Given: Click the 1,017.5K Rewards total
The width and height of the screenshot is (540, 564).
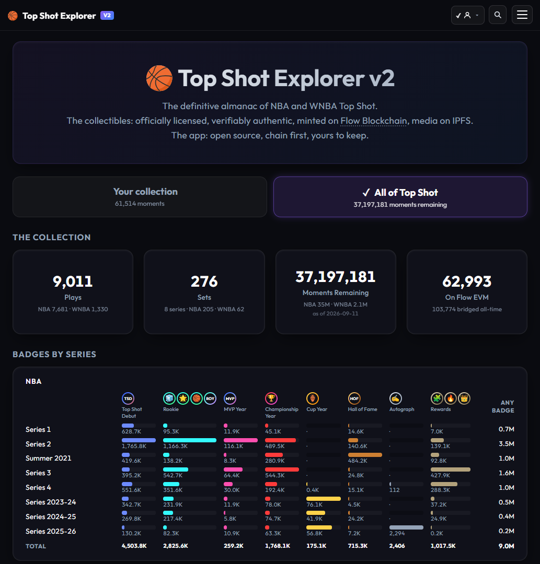Looking at the screenshot, I should pyautogui.click(x=443, y=546).
